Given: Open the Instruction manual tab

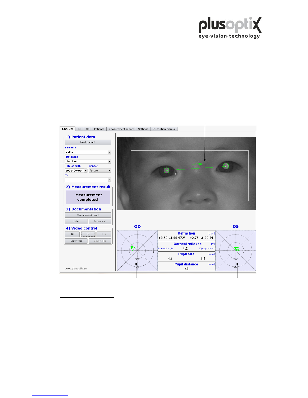Looking at the screenshot, I should (164, 129).
